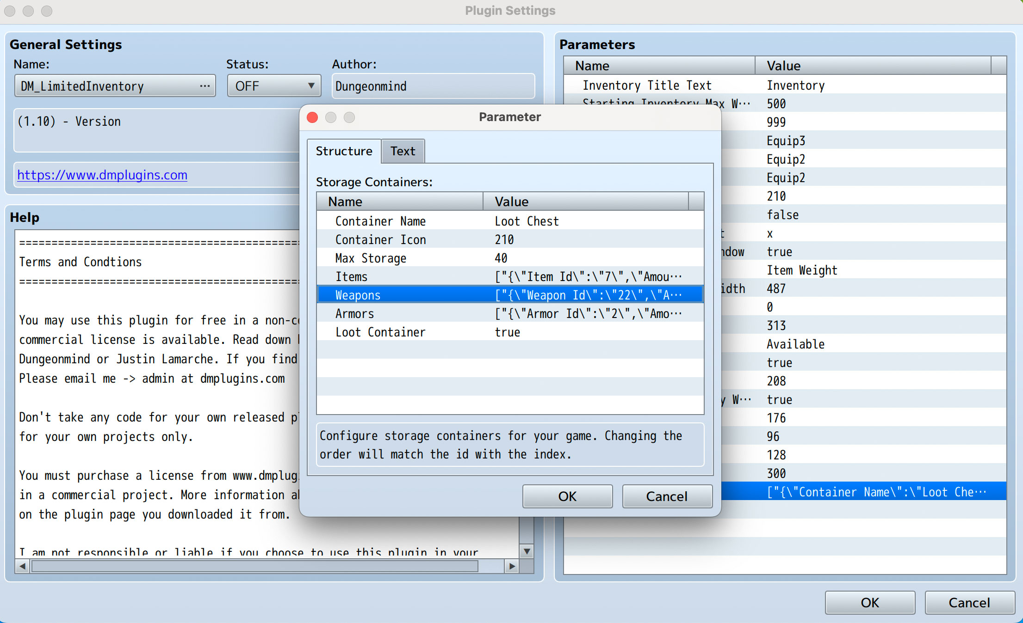Screen dimensions: 1023x623
Task: Open the dmplugins.com website link
Action: coord(102,175)
